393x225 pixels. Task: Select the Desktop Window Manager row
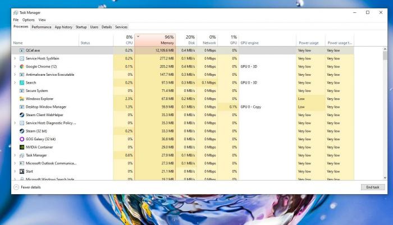coord(182,107)
